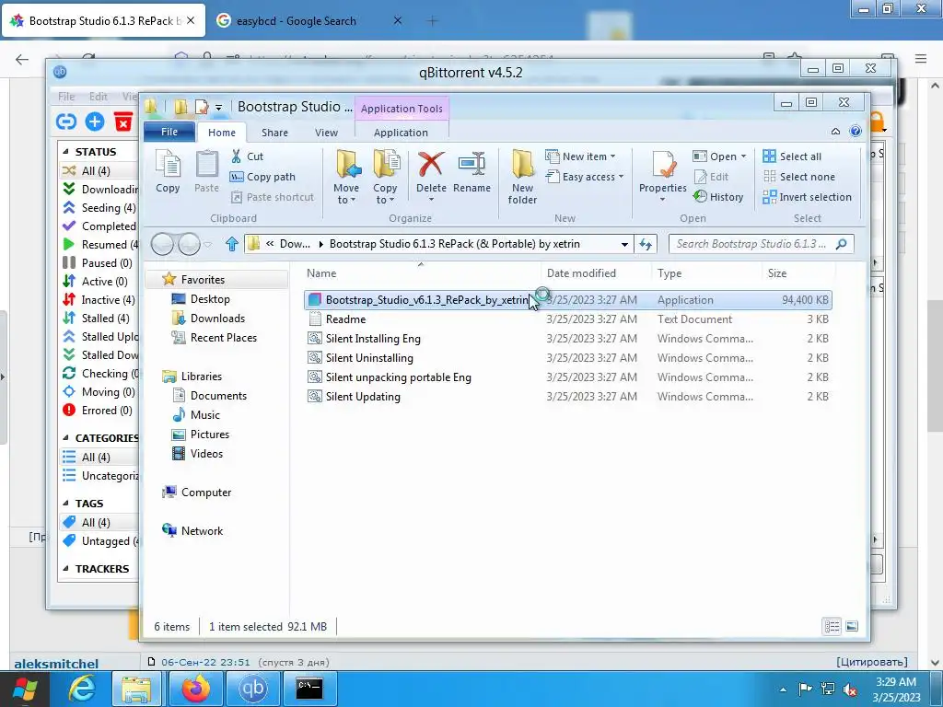
Task: Click Select all in ribbon
Action: tap(792, 156)
